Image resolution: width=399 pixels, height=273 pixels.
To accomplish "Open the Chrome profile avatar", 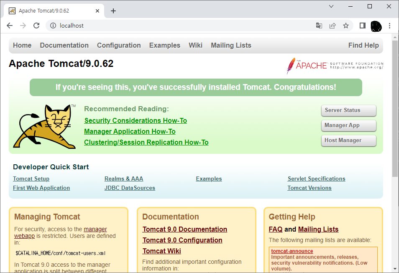I will 376,26.
